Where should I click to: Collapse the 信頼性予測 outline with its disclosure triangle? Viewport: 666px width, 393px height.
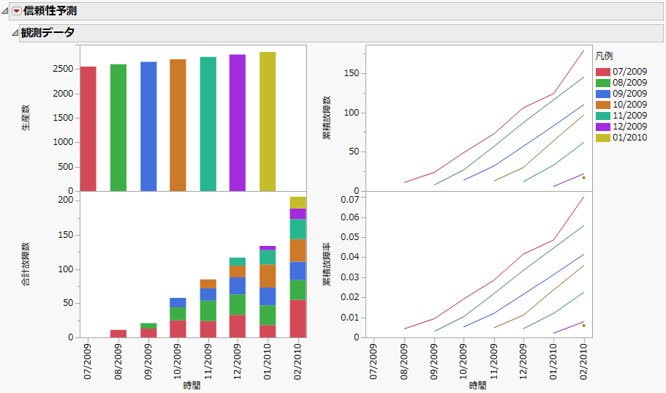click(x=5, y=11)
